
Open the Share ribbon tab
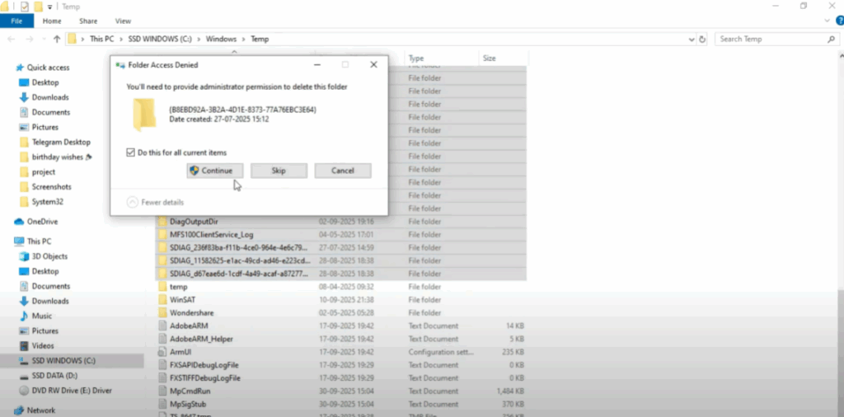pos(88,21)
